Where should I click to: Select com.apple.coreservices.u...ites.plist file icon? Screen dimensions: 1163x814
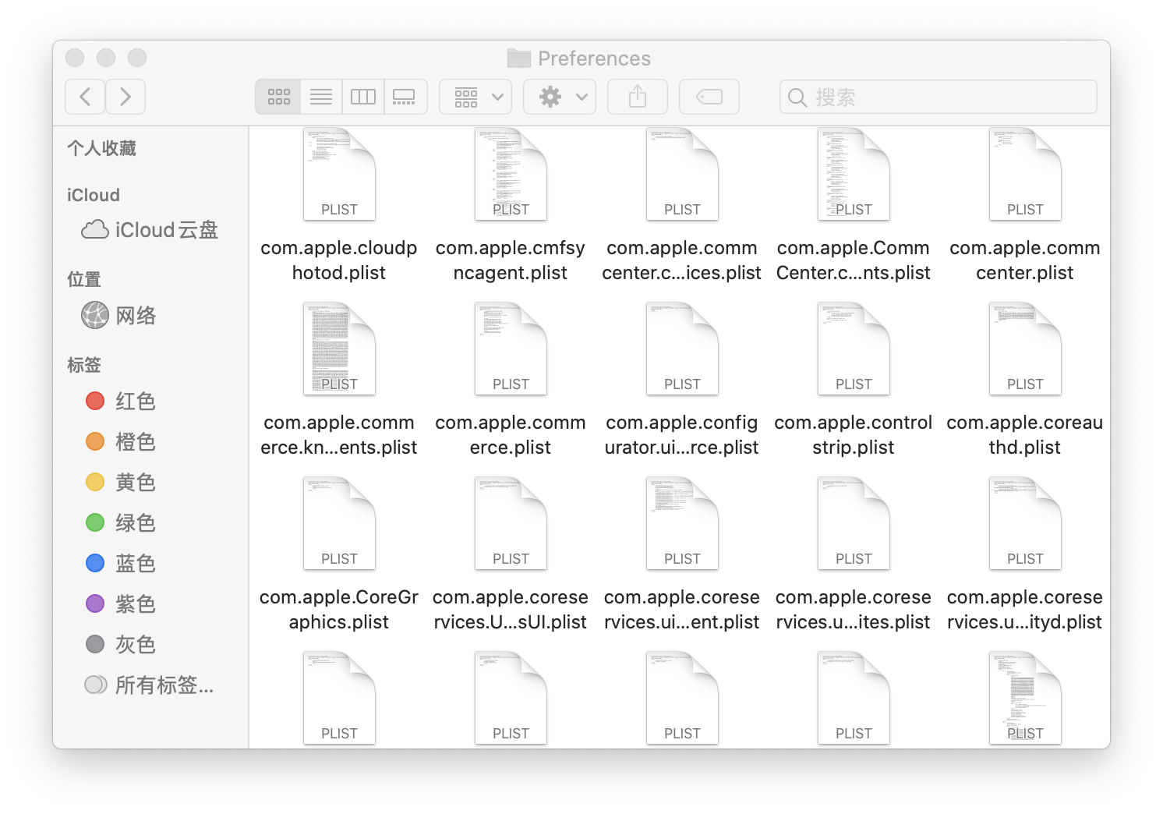pyautogui.click(x=854, y=524)
